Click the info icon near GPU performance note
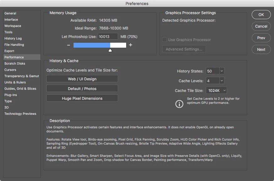Screen dimensions: 274x181 179,104
